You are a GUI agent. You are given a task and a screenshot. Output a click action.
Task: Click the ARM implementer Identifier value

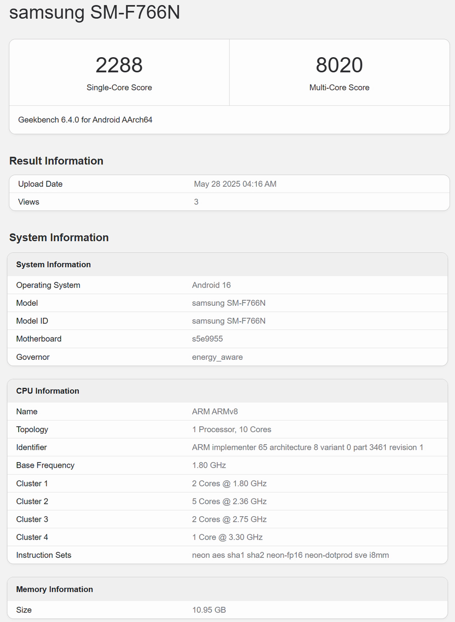pos(307,447)
